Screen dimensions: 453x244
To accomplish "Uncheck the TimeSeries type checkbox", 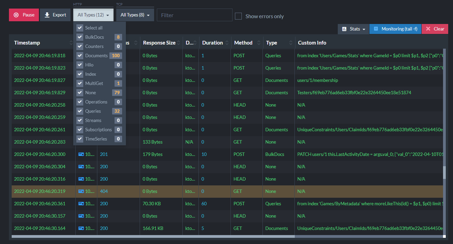I will (80, 139).
